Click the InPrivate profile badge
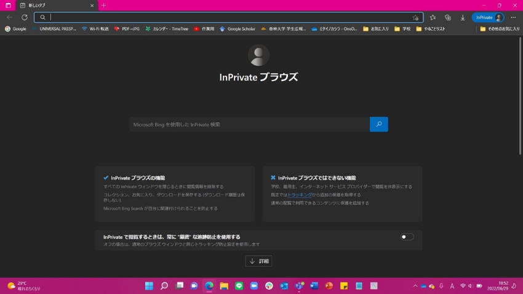 click(488, 17)
